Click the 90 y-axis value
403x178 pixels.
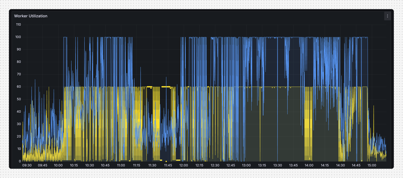pos(19,49)
